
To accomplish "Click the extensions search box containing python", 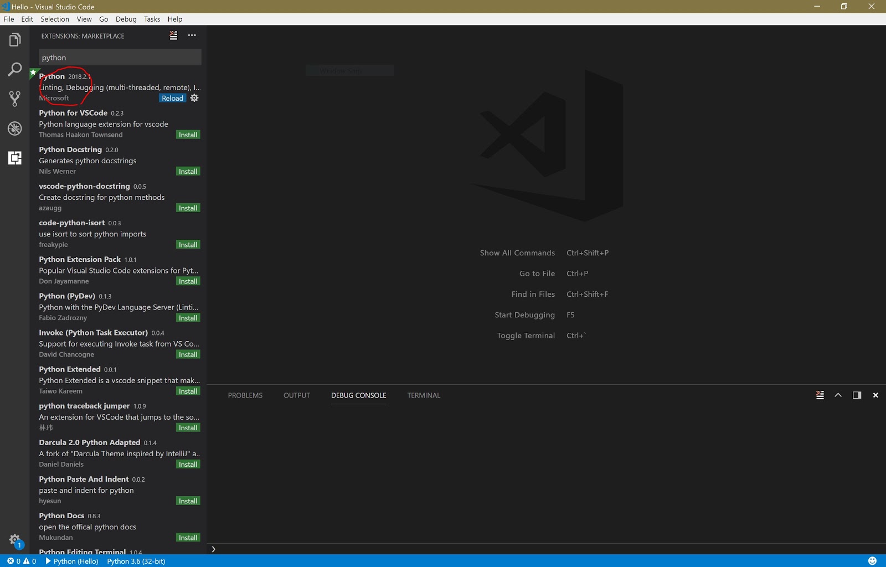I will [120, 58].
